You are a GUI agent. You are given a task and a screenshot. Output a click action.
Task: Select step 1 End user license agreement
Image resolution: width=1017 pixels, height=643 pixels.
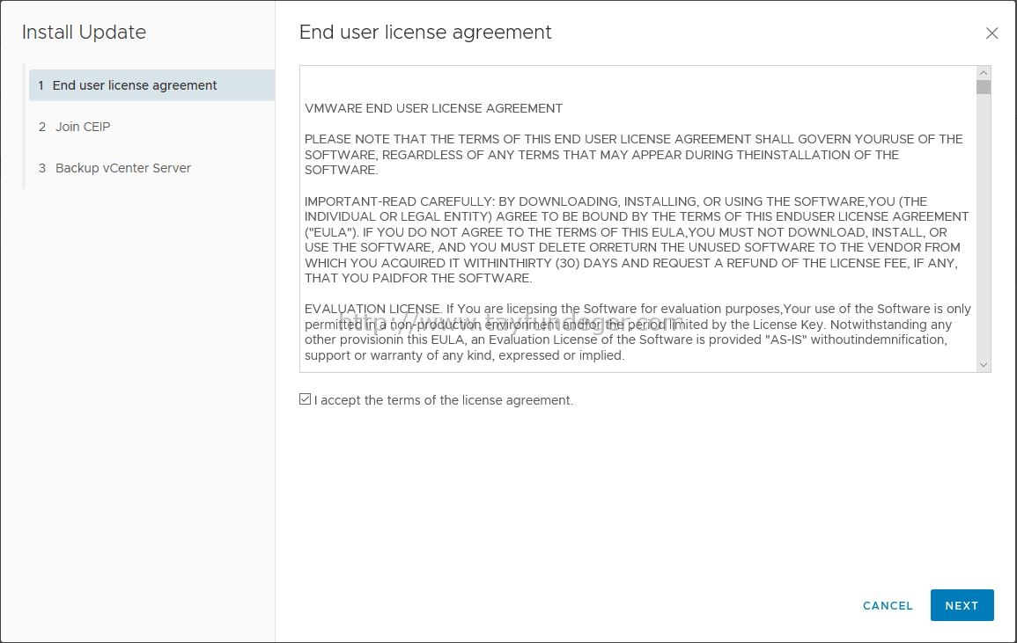click(151, 85)
